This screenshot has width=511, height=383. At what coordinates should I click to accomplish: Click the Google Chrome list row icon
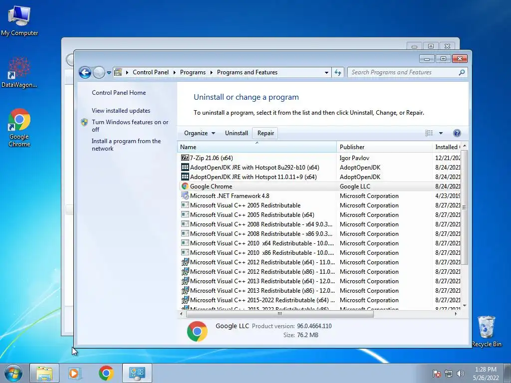tap(185, 187)
